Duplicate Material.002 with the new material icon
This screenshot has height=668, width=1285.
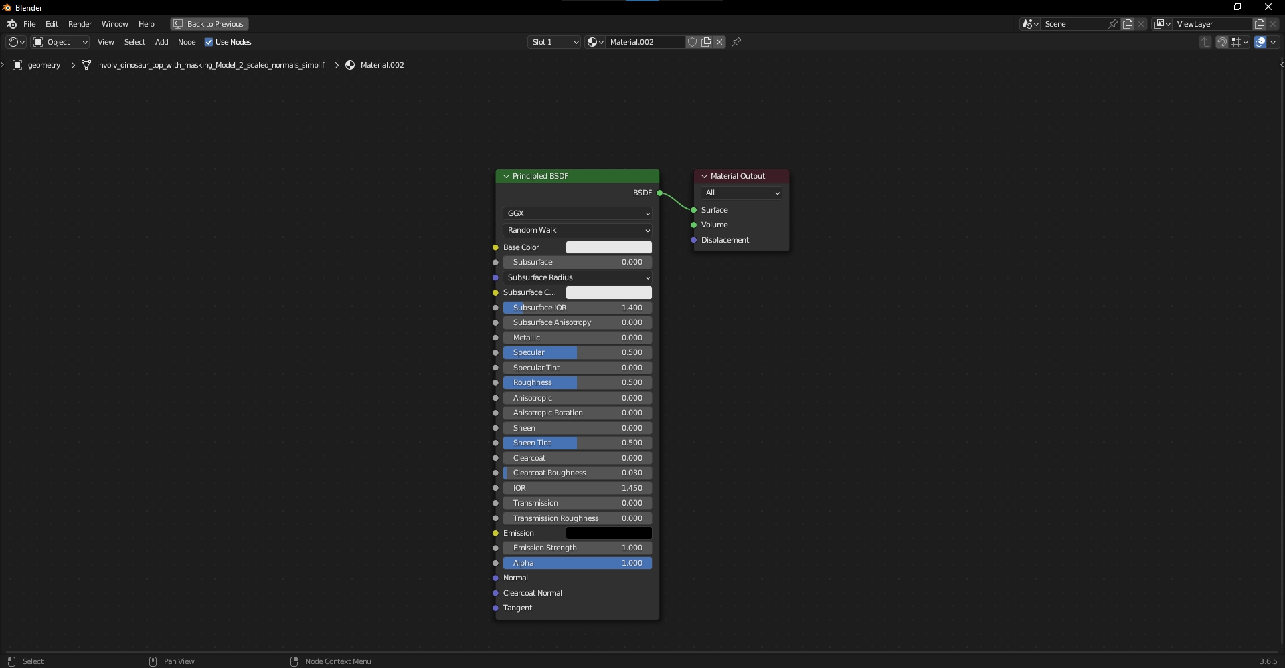706,42
